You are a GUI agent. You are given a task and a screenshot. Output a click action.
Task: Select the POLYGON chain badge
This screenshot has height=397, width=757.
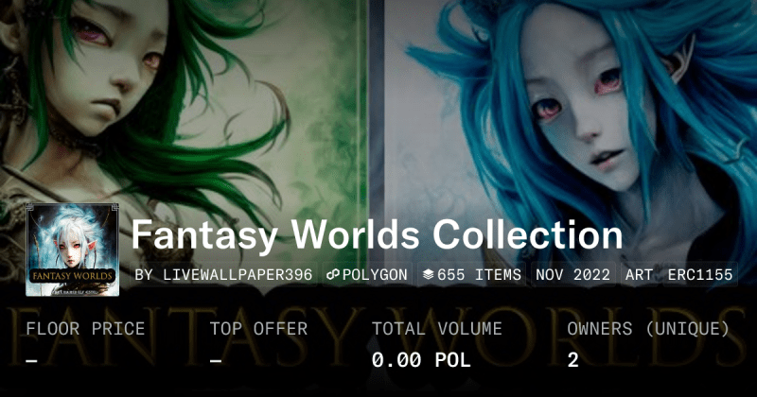(x=367, y=275)
